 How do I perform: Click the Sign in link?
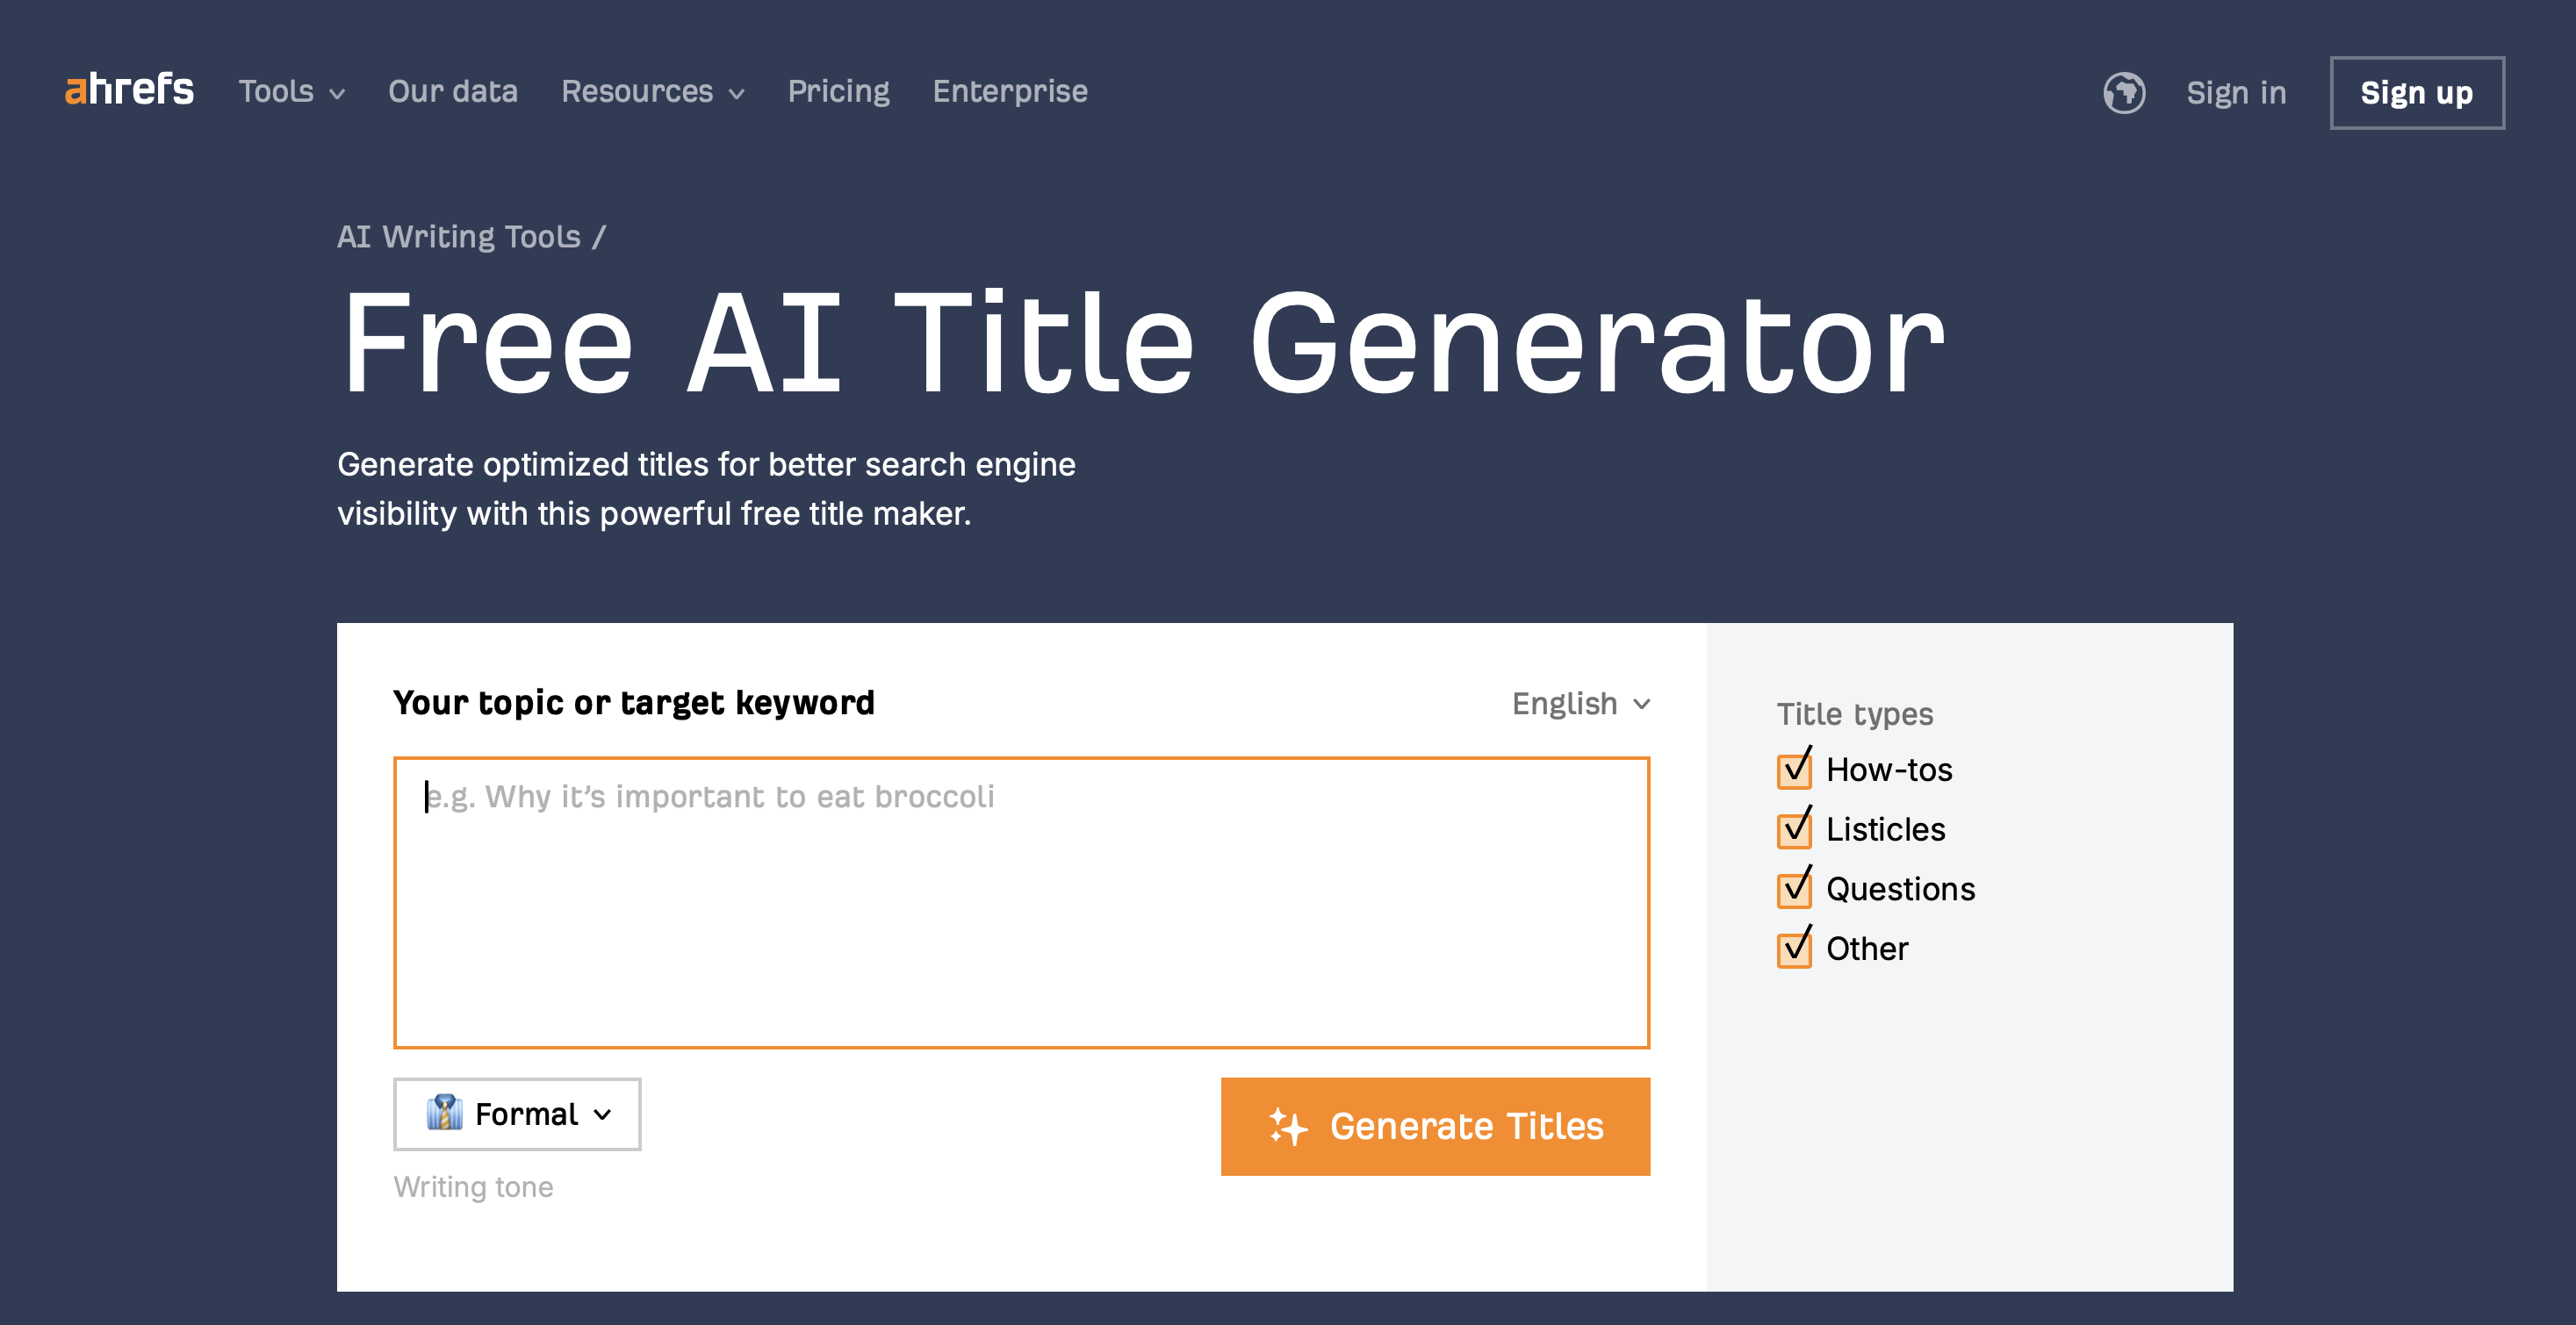[x=2236, y=93]
